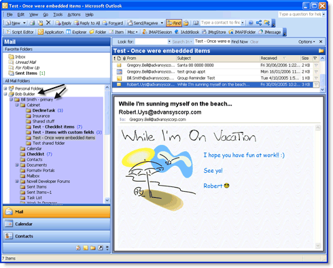Viewport: 333px width, 268px height.
Task: Click the Look for text field
Action: click(152, 41)
